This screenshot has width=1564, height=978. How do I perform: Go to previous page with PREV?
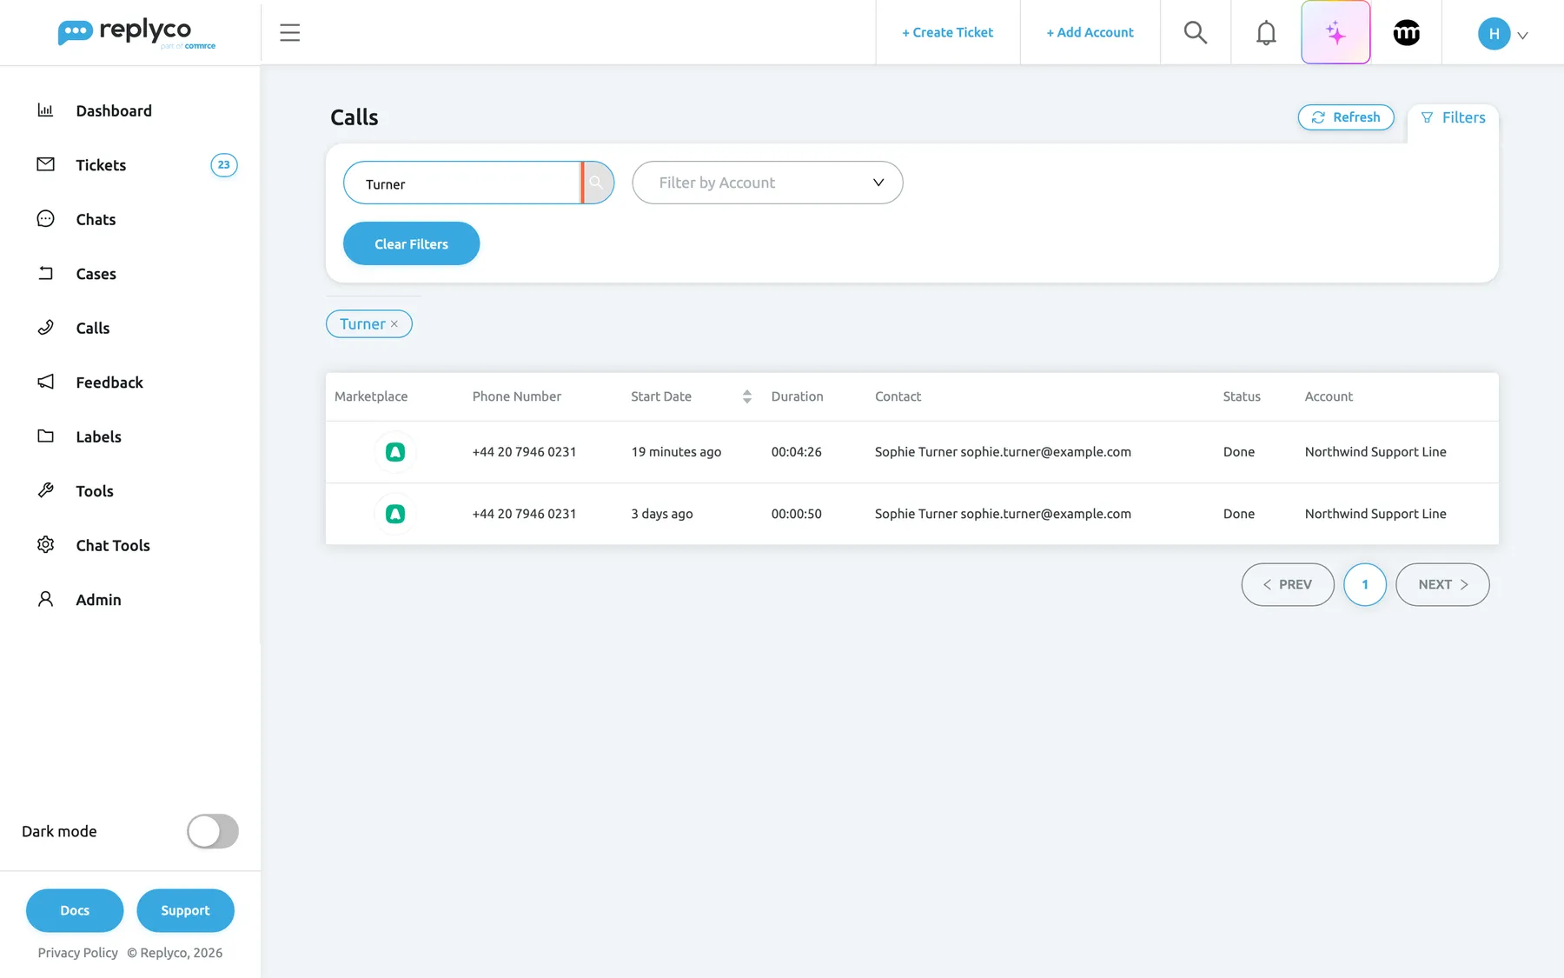click(x=1288, y=585)
